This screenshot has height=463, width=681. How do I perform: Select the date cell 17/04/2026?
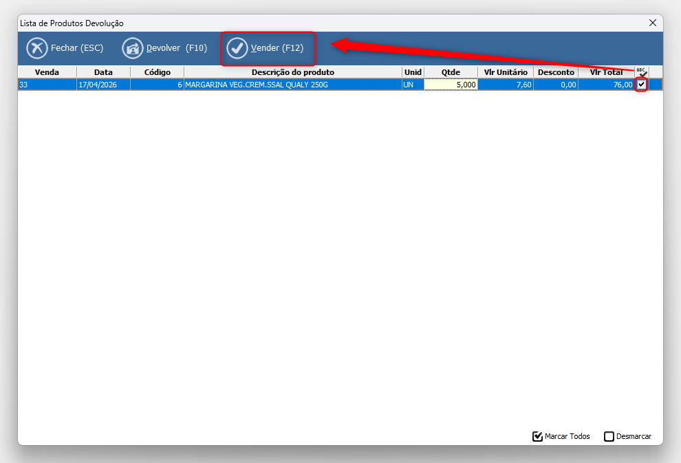[x=103, y=84]
